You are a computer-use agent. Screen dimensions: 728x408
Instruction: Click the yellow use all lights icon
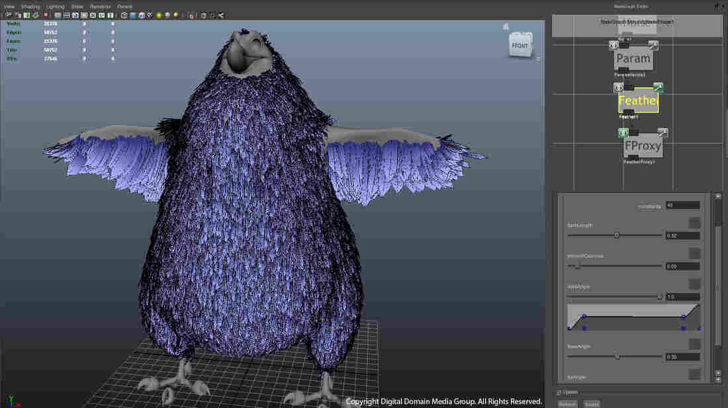(159, 15)
